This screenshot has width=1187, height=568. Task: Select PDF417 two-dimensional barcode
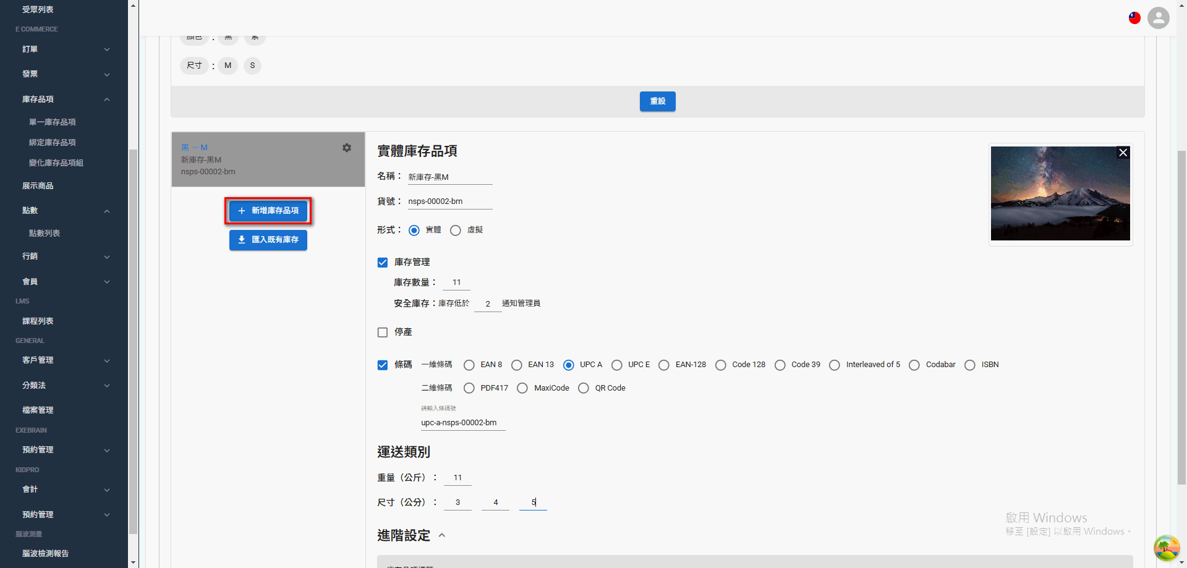click(x=469, y=388)
